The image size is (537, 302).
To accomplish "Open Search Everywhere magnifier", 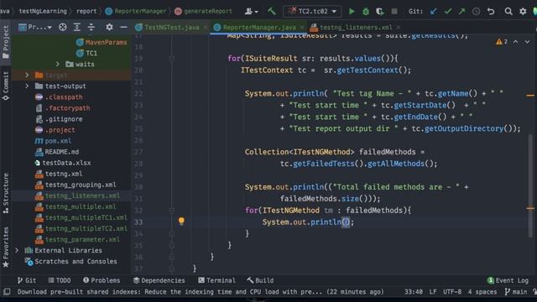I will [508, 11].
